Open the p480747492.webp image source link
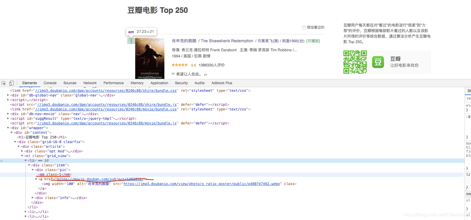Viewport: 471px width, 220px height. 202,184
